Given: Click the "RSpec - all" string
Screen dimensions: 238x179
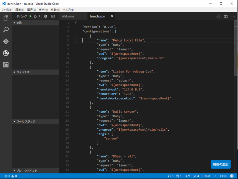Looking at the screenshot, I should pos(123,156).
